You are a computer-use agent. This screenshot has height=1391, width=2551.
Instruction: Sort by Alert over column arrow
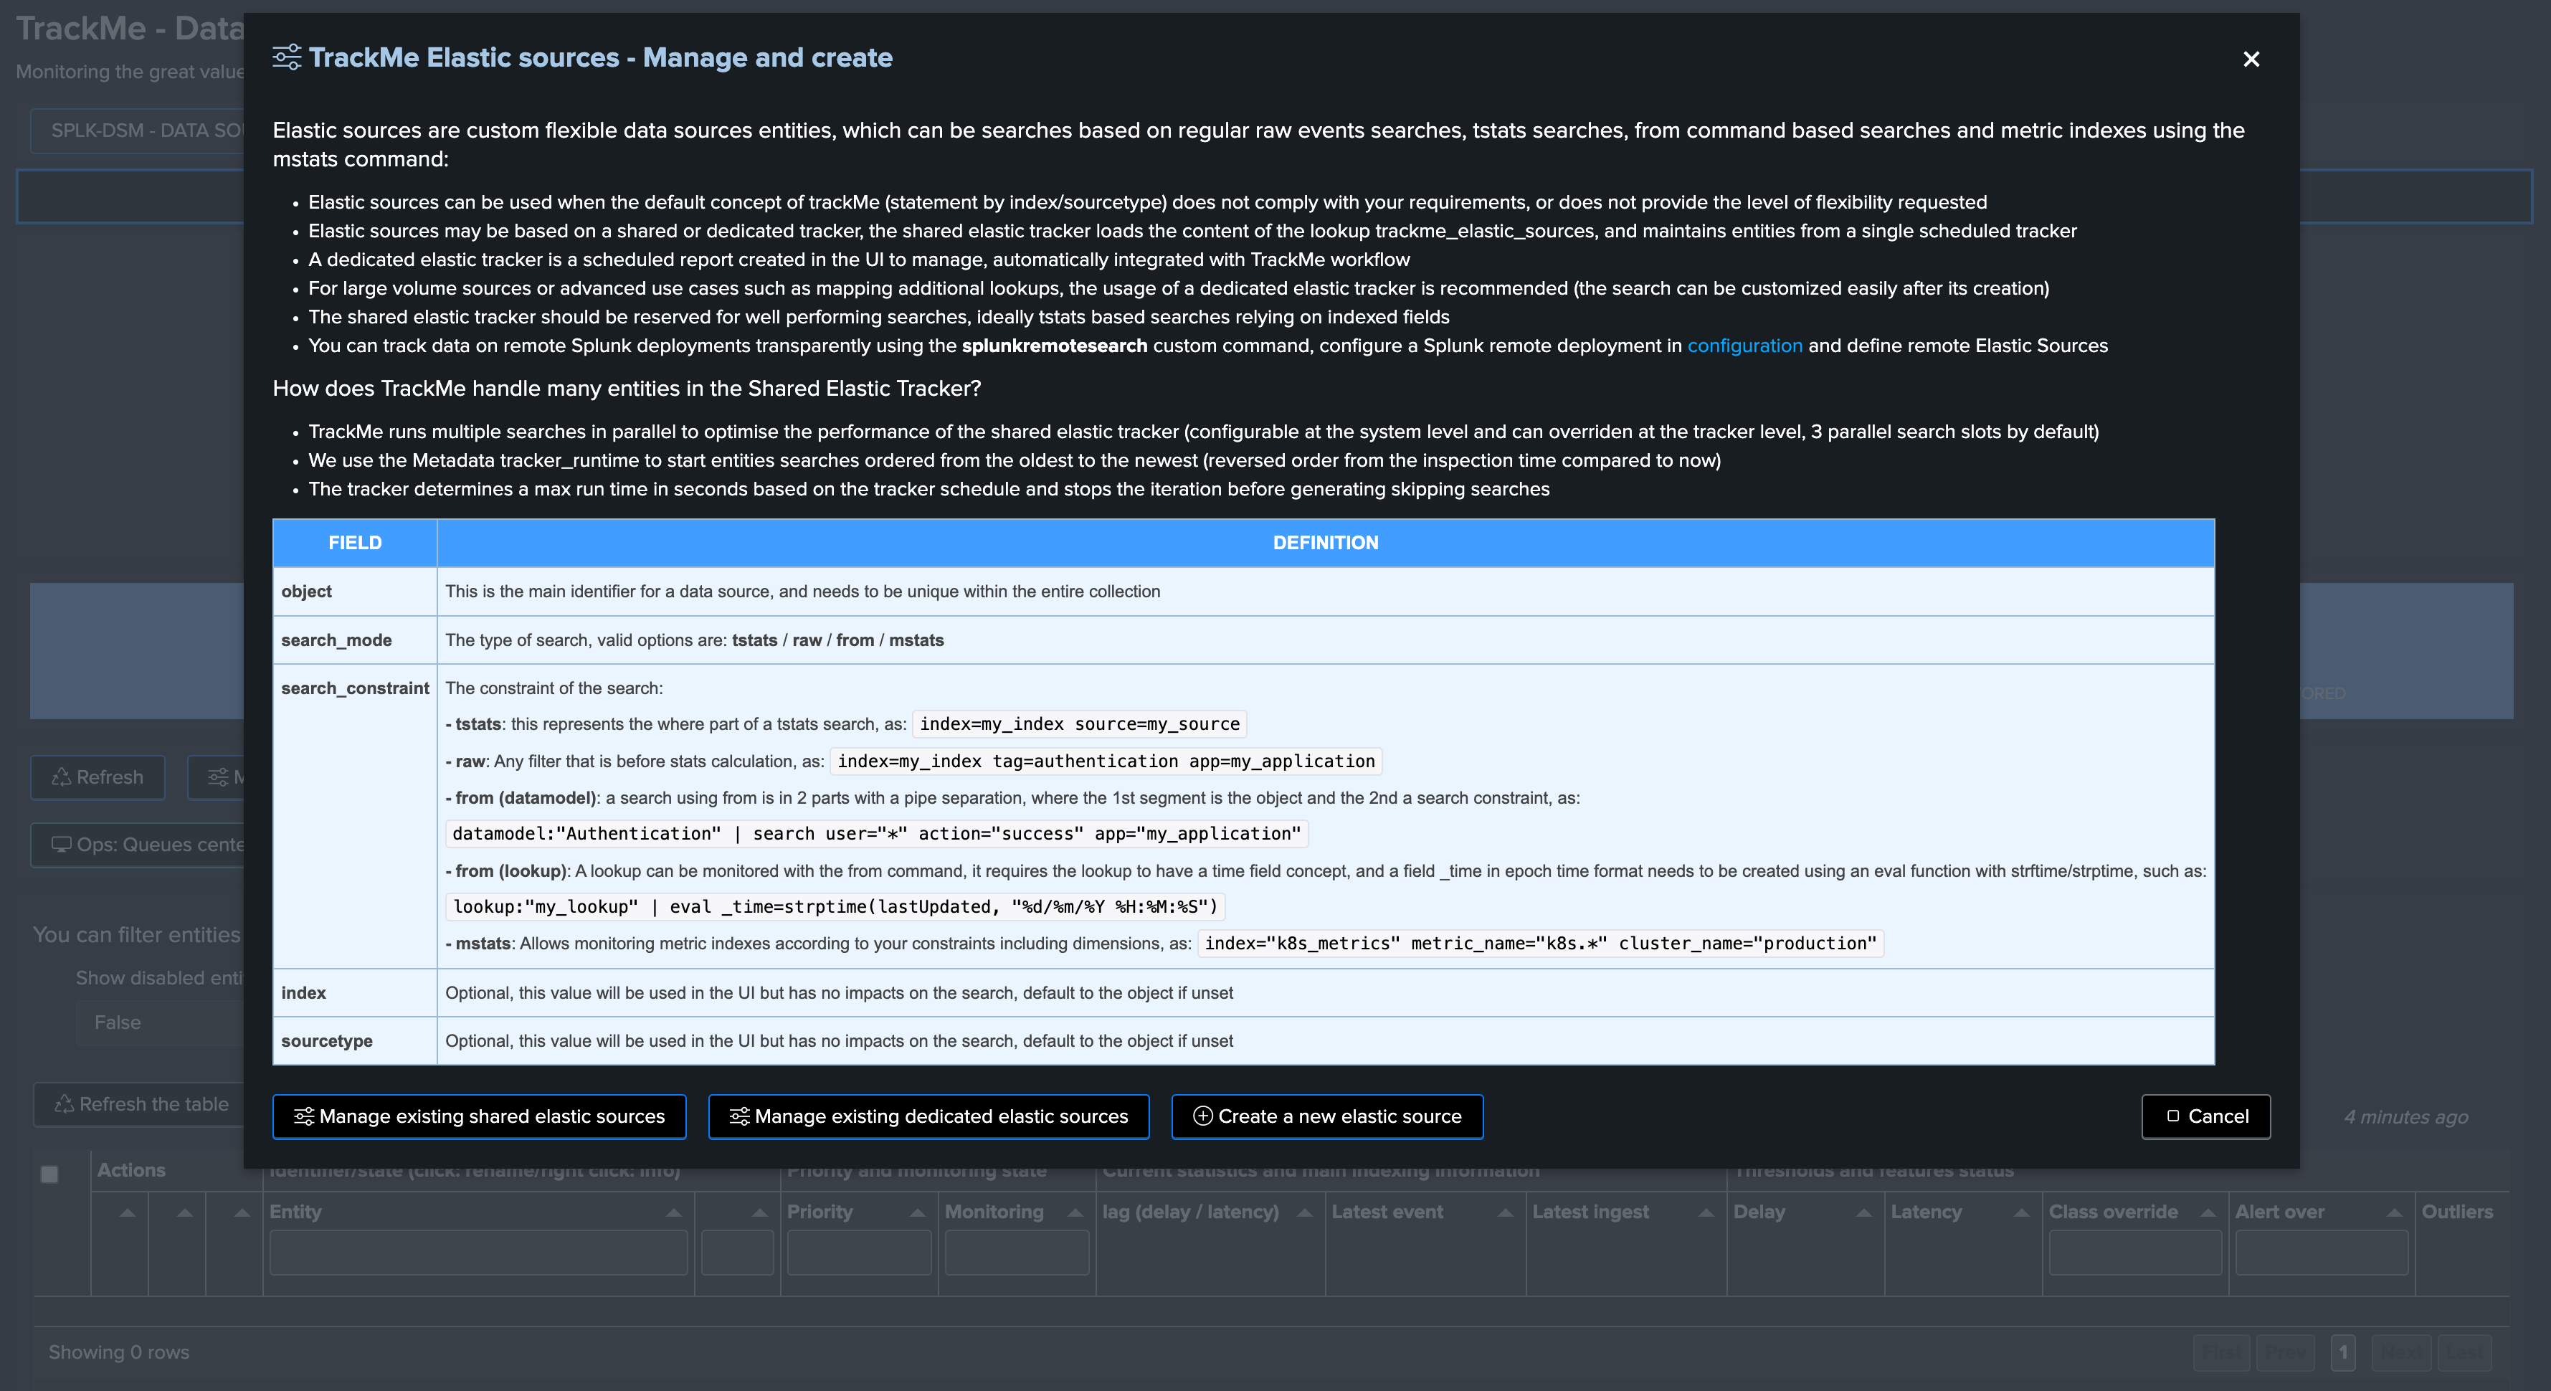(2395, 1212)
